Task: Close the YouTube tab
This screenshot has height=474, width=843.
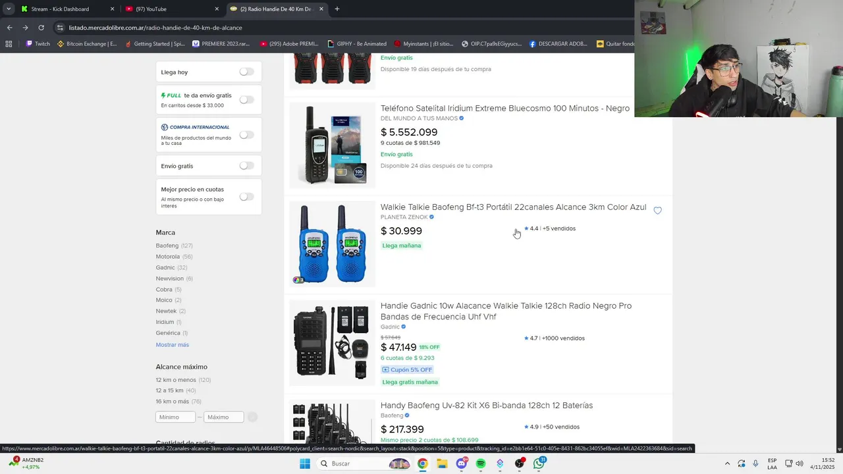Action: (217, 9)
